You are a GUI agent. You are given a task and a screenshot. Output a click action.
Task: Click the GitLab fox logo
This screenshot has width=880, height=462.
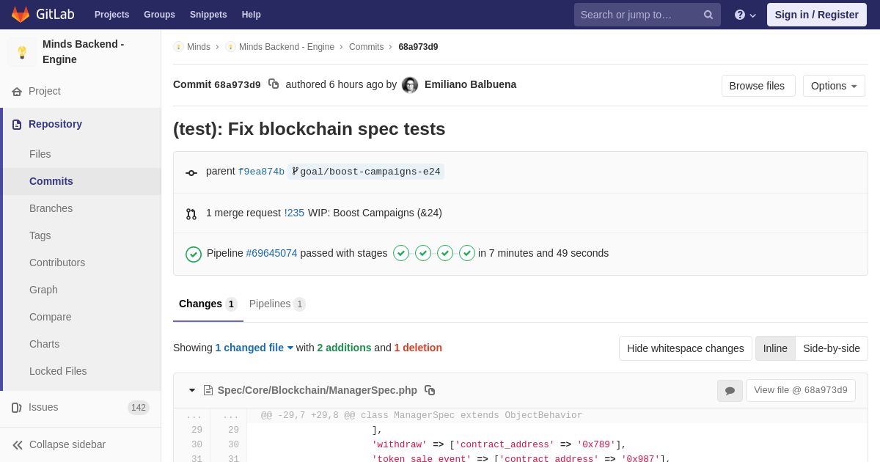[x=21, y=15]
